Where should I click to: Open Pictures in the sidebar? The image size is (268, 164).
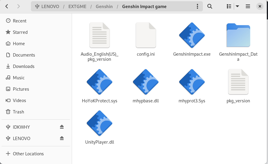coord(36,89)
